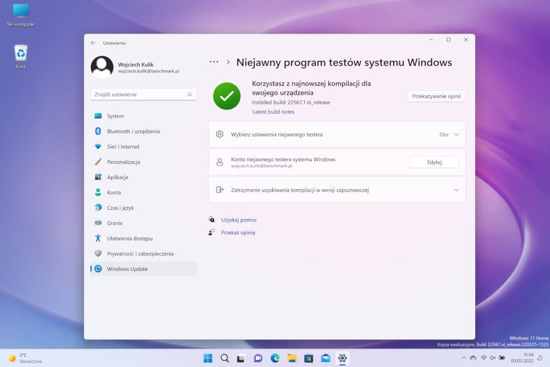This screenshot has height=367, width=550.
Task: Click the muted volume tray icon
Action: (492, 358)
